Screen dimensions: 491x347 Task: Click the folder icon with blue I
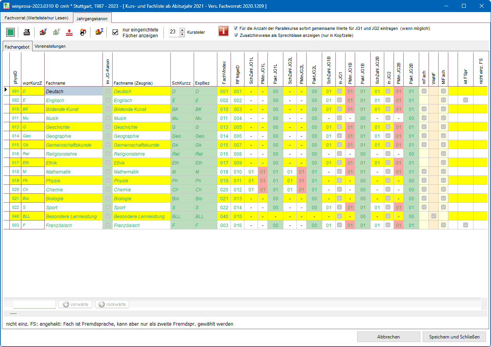coord(99,32)
